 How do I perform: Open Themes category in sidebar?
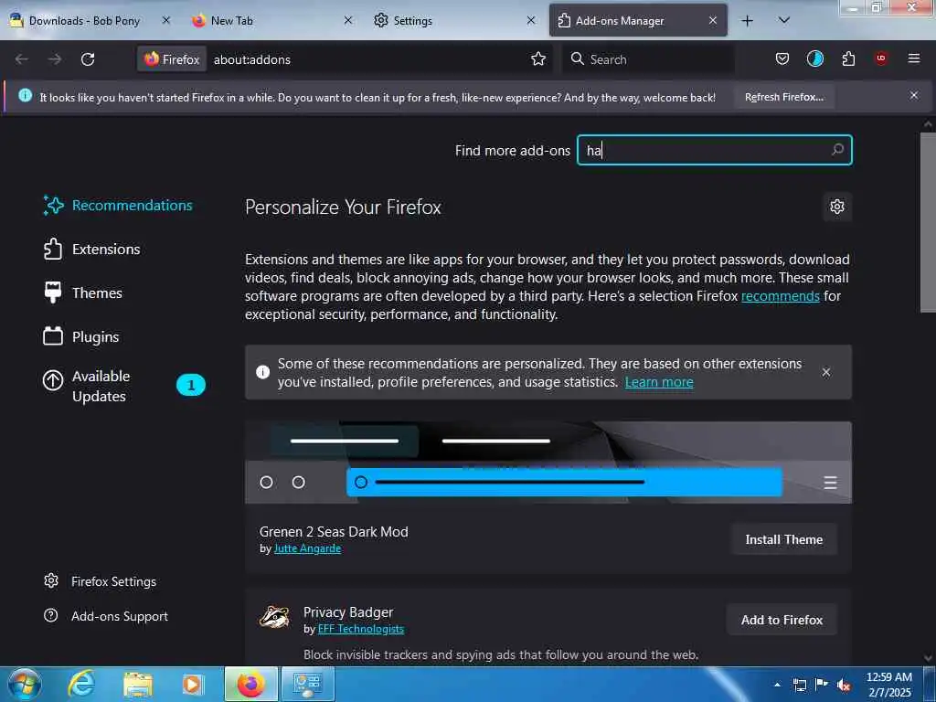point(83,293)
